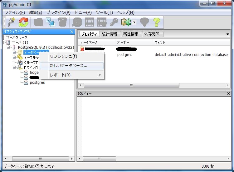Image resolution: width=234 pixels, height=172 pixels.
Task: Click the pgAdmin III title bar icon
Action: pos(5,4)
